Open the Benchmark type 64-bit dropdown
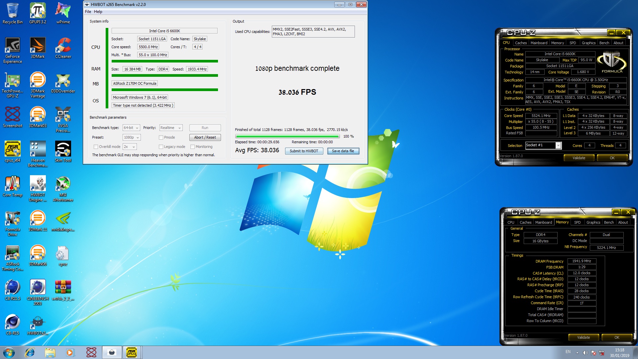The width and height of the screenshot is (638, 359). 131,128
